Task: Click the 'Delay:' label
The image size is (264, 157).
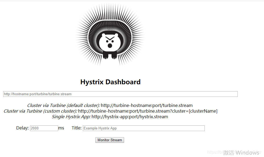Action: click(23, 128)
